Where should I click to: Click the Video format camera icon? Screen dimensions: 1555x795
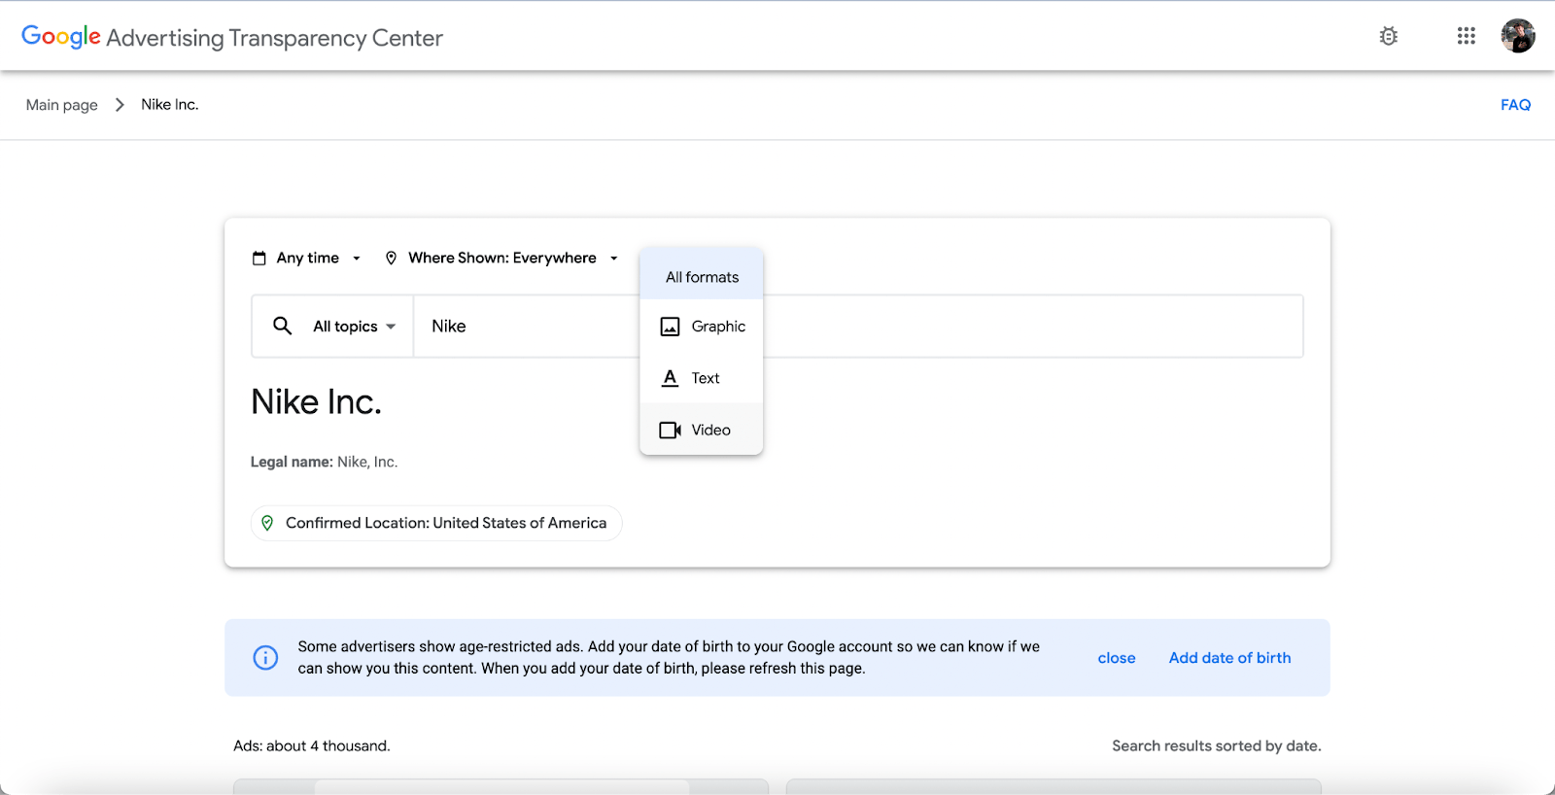coord(670,430)
